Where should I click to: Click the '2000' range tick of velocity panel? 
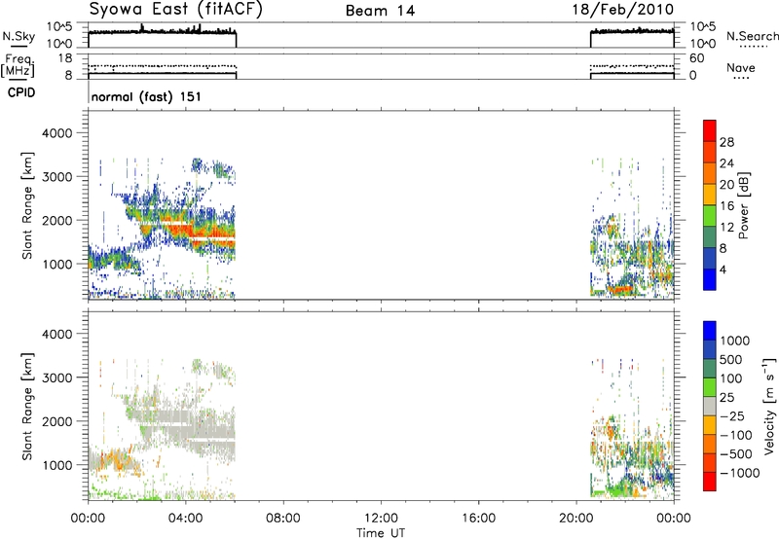click(x=57, y=421)
